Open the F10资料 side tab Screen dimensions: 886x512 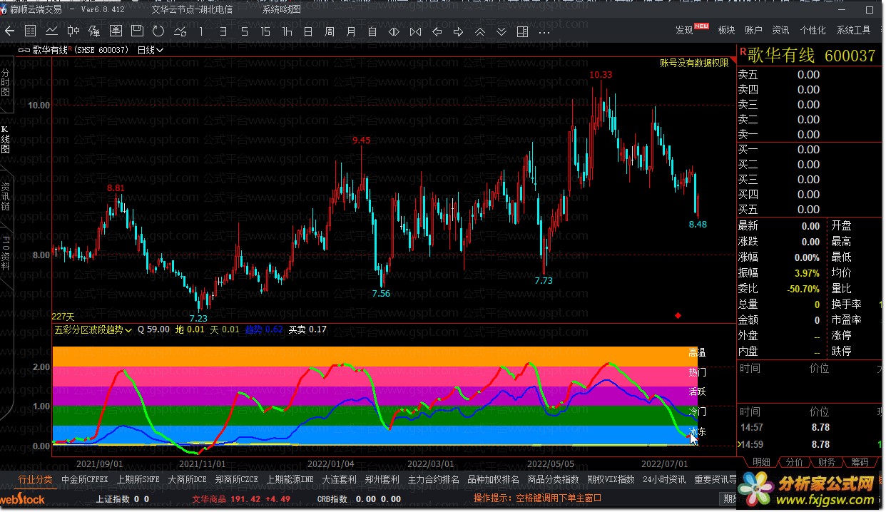click(x=6, y=252)
